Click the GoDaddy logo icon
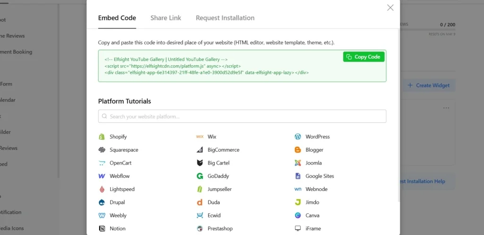 point(199,176)
